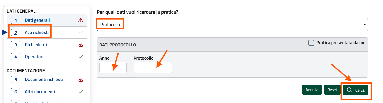Enable 'Pratica presentata da me' checkbox
383x103 pixels.
tap(311, 43)
